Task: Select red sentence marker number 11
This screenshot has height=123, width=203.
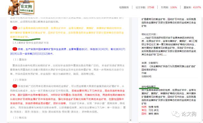Action: click(15, 49)
